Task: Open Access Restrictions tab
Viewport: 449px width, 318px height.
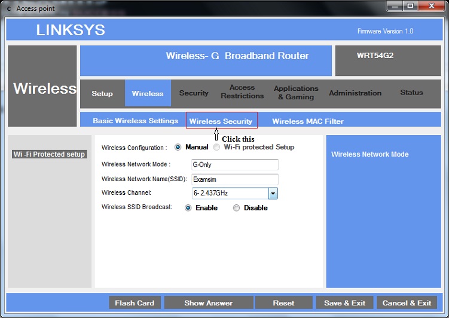Action: pos(242,91)
